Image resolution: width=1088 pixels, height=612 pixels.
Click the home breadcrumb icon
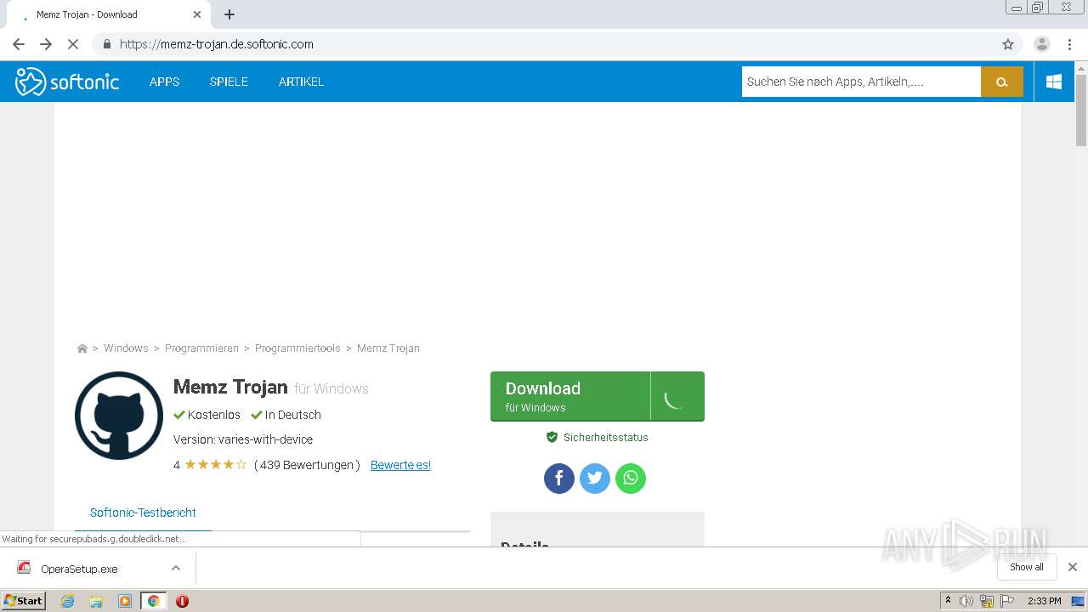82,348
